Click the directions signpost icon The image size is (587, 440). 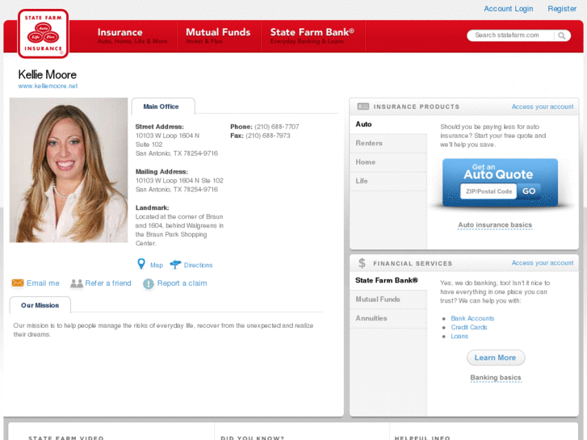(x=175, y=264)
